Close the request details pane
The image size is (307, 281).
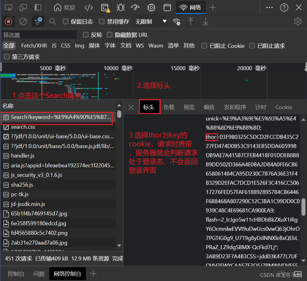(x=131, y=107)
